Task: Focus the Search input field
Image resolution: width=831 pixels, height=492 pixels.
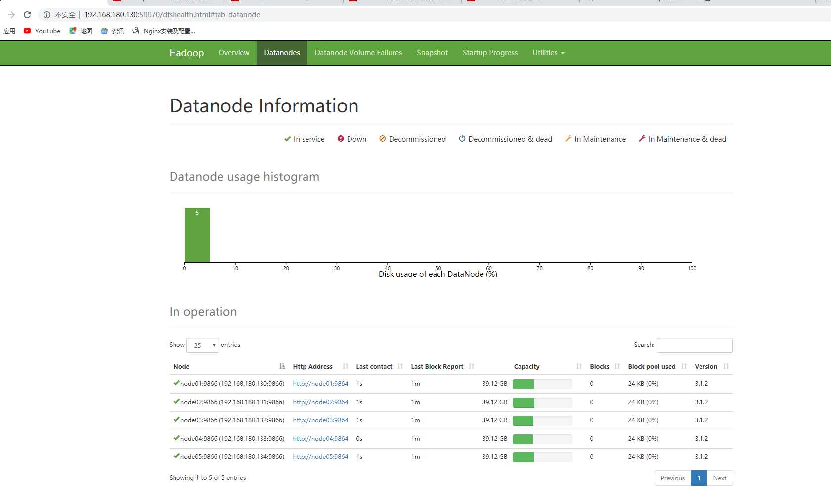Action: pos(695,345)
